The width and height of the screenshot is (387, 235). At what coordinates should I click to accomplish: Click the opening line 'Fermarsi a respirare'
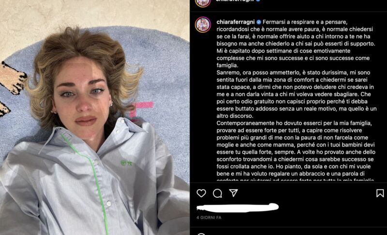point(305,22)
